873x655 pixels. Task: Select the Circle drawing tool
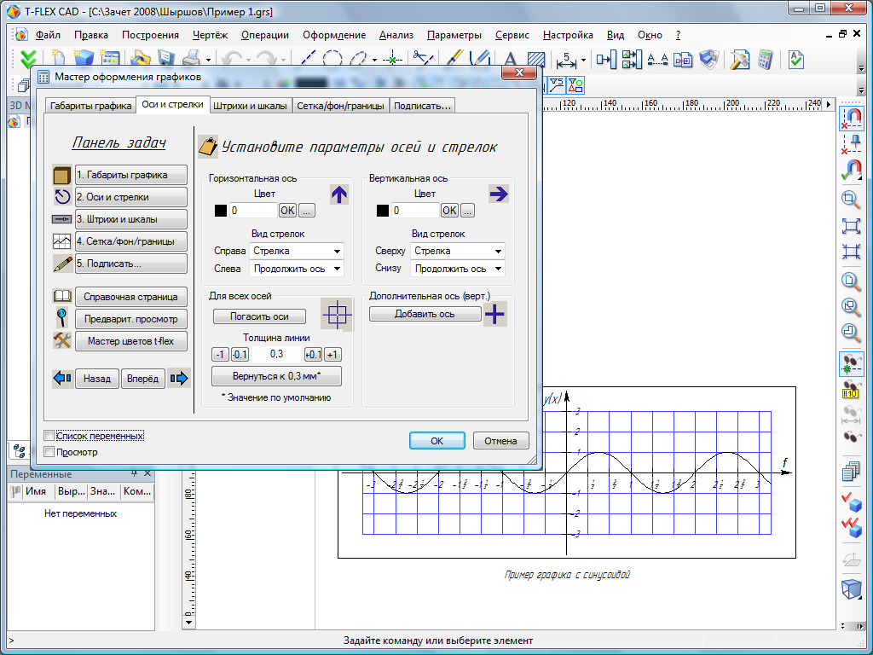click(332, 60)
